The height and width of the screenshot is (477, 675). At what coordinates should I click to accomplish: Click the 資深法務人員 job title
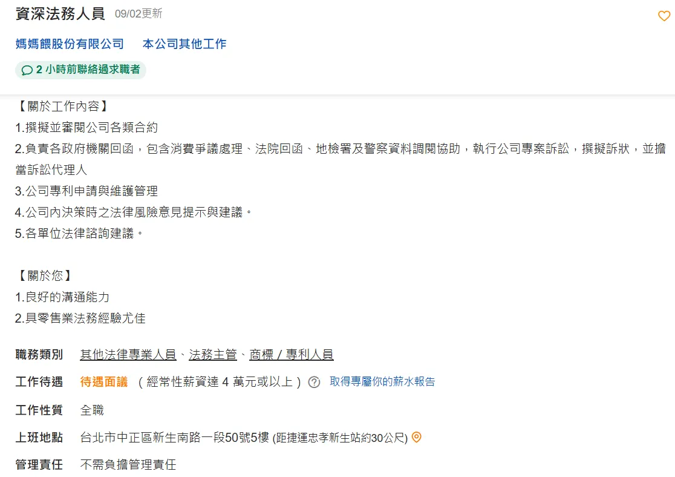pos(60,14)
